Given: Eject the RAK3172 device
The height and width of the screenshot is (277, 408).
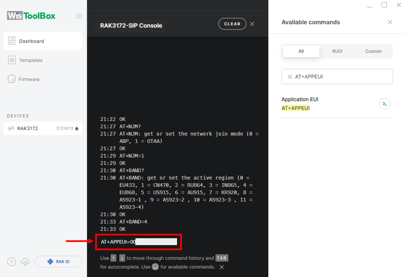Looking at the screenshot, I should pos(77,128).
